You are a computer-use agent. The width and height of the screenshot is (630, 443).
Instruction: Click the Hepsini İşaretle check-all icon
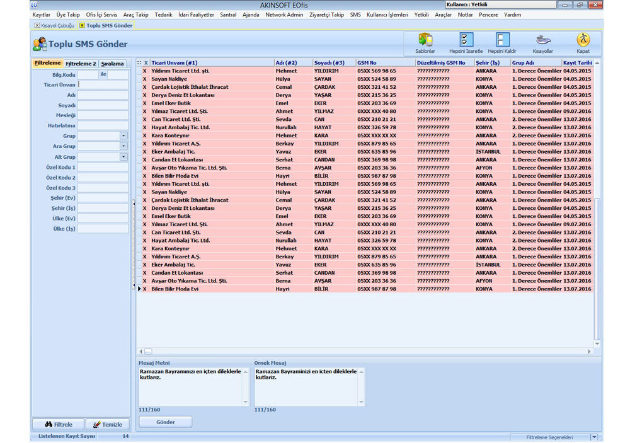pyautogui.click(x=466, y=43)
